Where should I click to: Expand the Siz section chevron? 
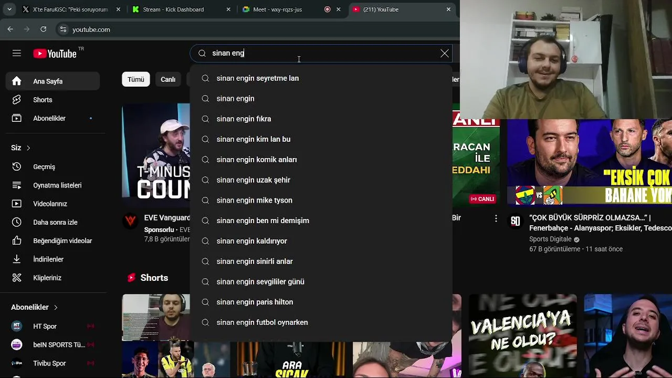click(x=28, y=148)
